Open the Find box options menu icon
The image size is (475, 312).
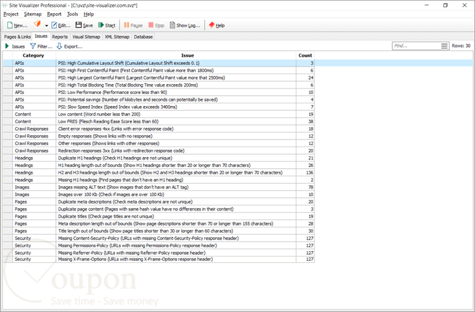coord(444,46)
